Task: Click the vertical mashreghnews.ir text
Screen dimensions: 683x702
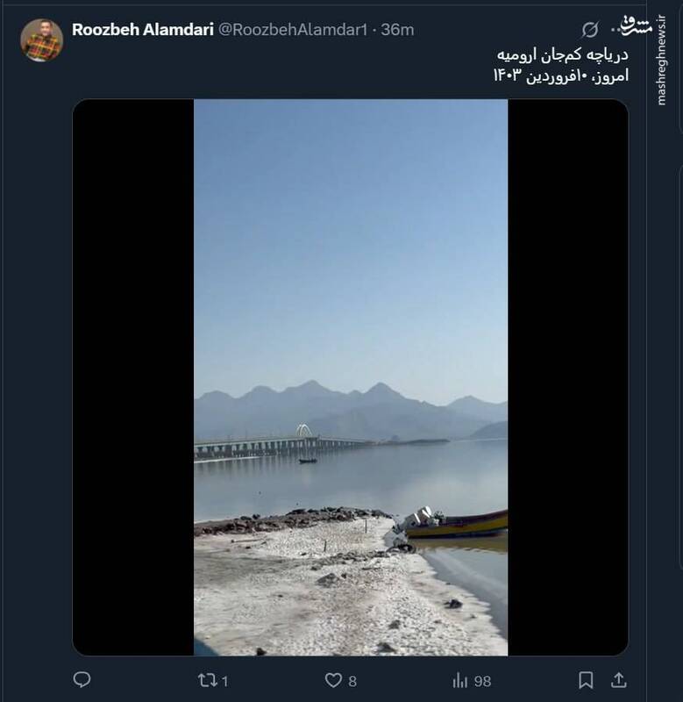Action: tap(661, 61)
